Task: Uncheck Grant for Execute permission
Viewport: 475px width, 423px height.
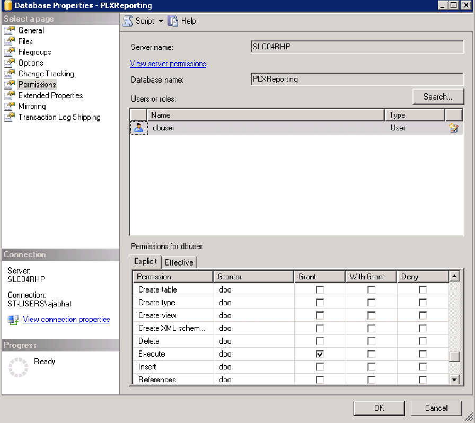Action: (x=320, y=354)
